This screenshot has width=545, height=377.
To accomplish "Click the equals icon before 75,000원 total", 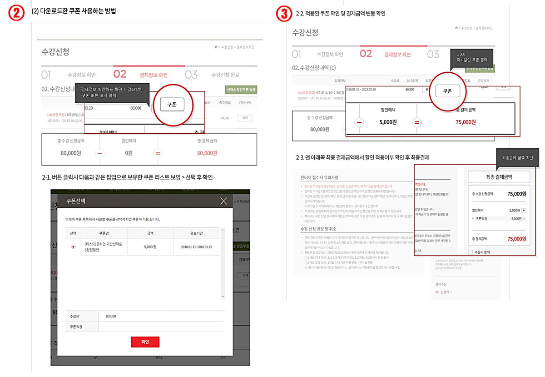I will [417, 122].
